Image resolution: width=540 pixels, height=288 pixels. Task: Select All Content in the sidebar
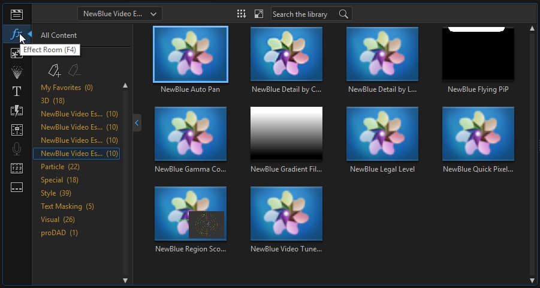point(59,35)
